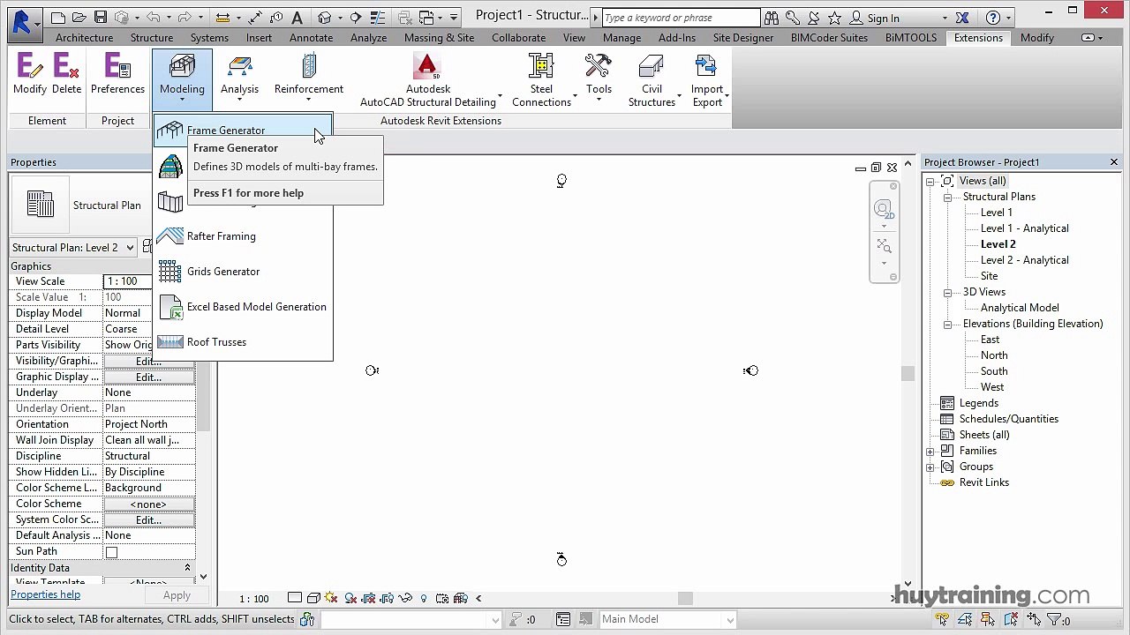1130x635 pixels.
Task: Click the Color Scheme <none> button
Action: click(x=148, y=504)
